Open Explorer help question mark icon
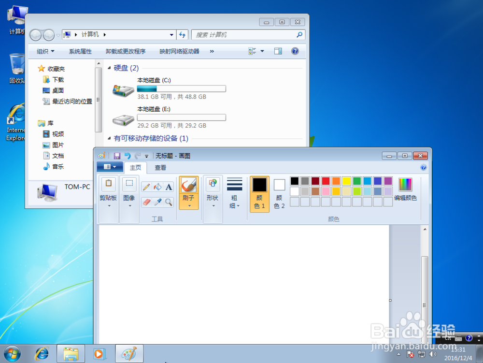 (295, 51)
